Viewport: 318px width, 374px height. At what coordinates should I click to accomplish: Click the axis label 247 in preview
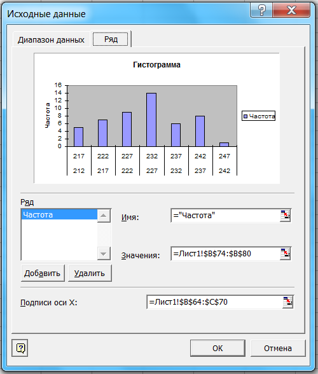pyautogui.click(x=225, y=156)
